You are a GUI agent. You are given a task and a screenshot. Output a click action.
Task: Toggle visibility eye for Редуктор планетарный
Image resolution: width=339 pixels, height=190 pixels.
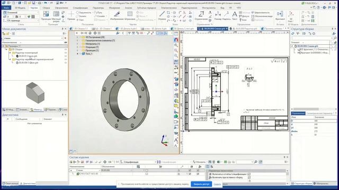(66, 53)
